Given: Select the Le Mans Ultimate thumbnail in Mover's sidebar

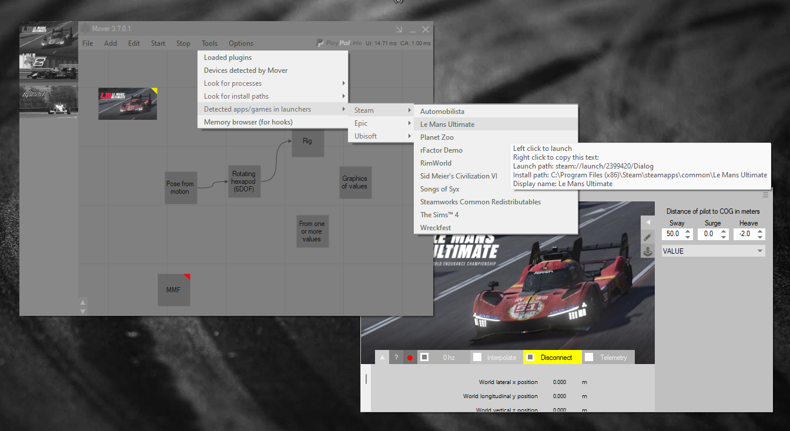Looking at the screenshot, I should 49,36.
